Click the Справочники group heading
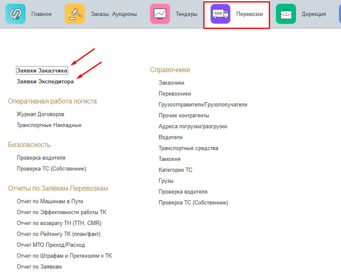 170,70
